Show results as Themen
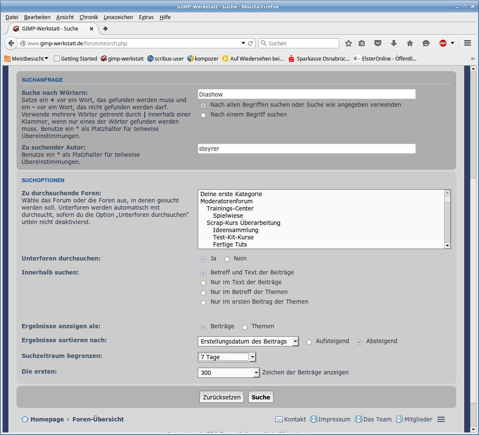The width and height of the screenshot is (479, 435). point(245,327)
